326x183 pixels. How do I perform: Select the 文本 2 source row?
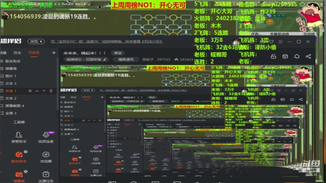(x=29, y=98)
